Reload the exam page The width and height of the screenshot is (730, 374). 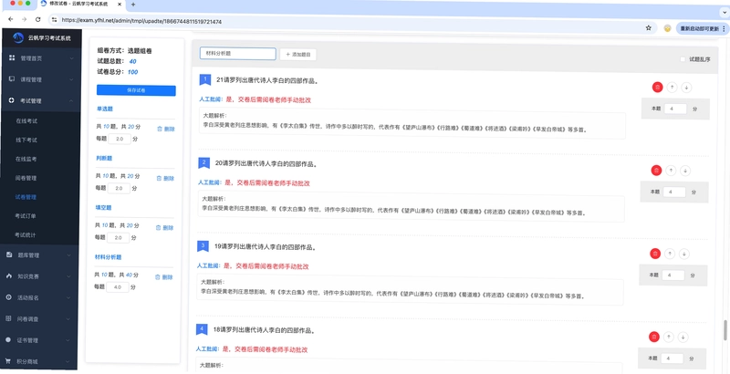pos(38,19)
